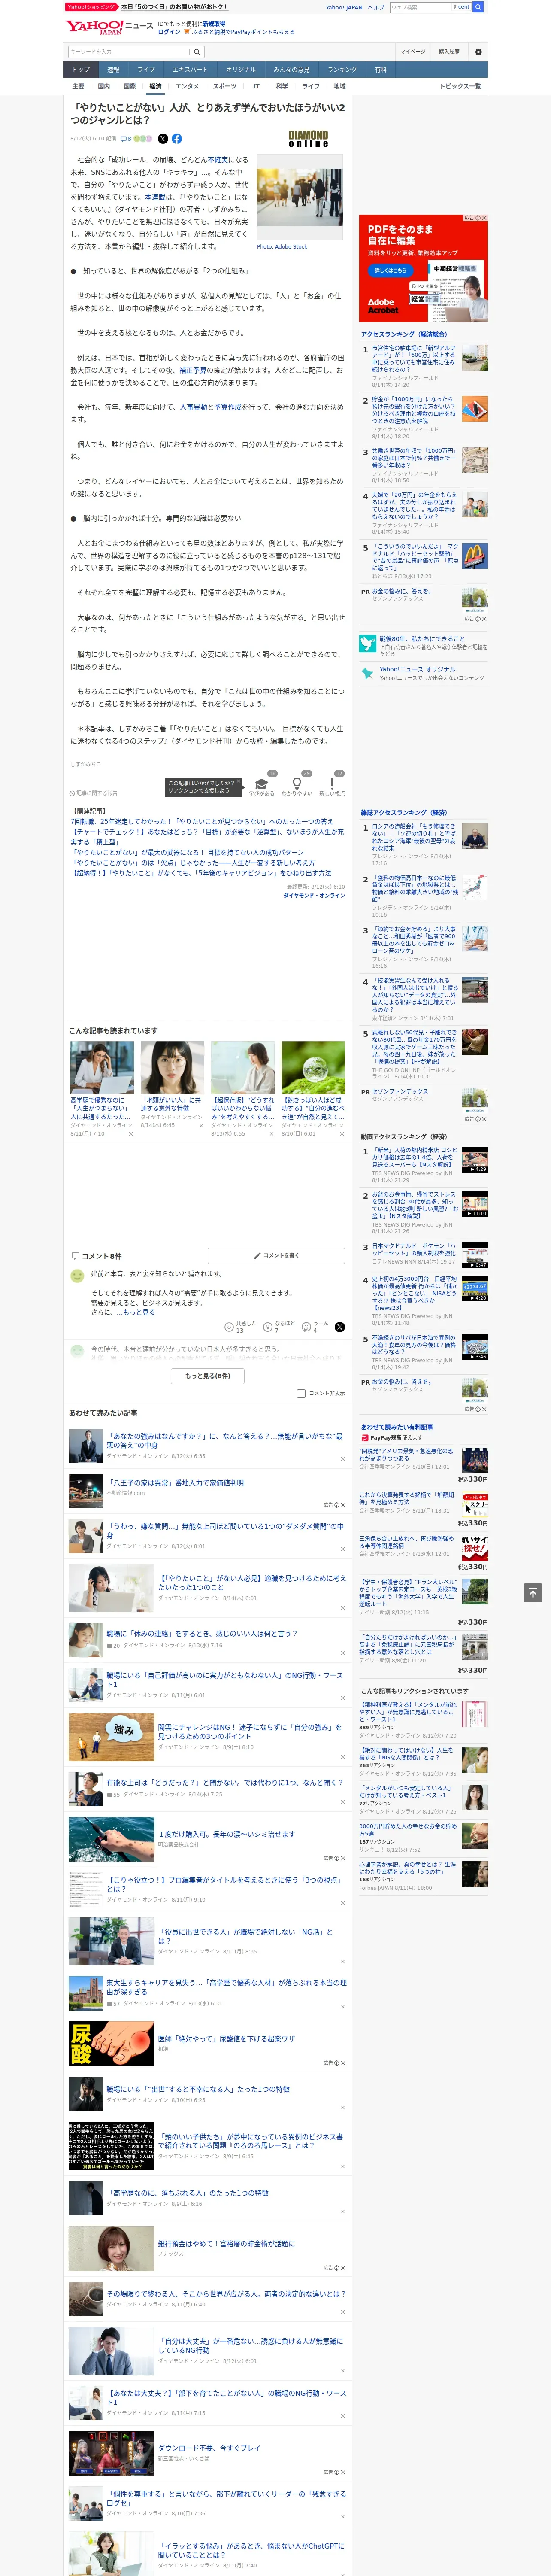551x2576 pixels.
Task: Open the ダイヤモンド・オンライン source link
Action: tap(314, 896)
